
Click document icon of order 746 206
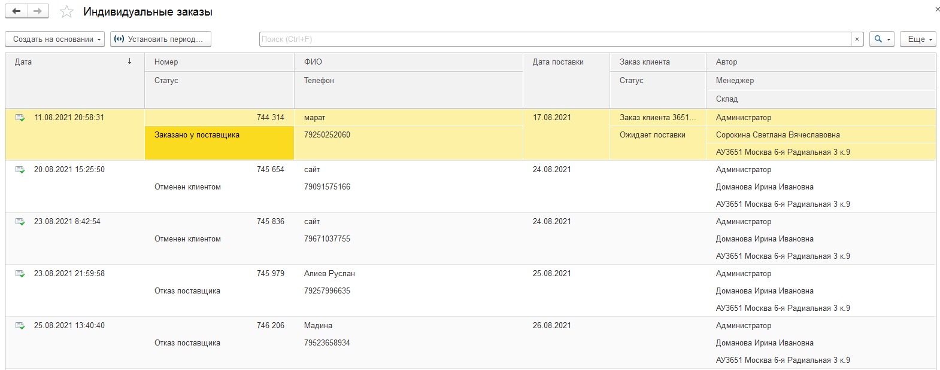tap(20, 326)
